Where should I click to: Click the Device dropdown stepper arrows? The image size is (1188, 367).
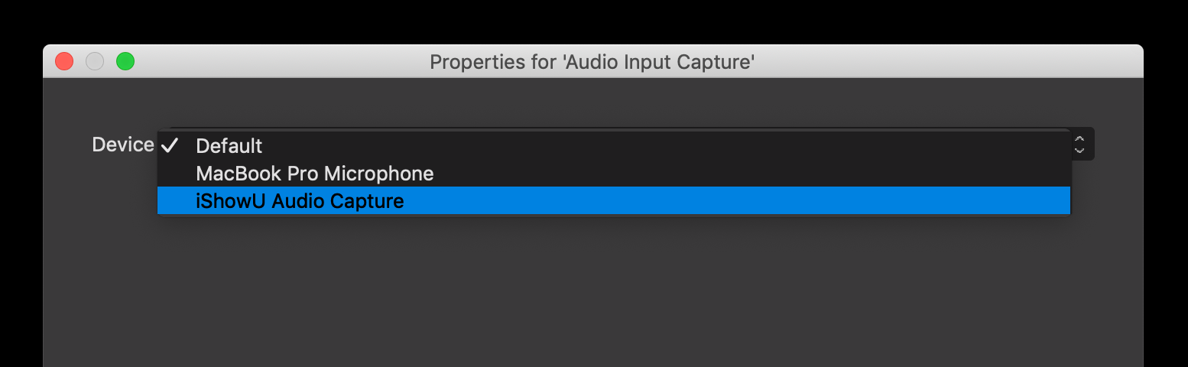pos(1079,145)
